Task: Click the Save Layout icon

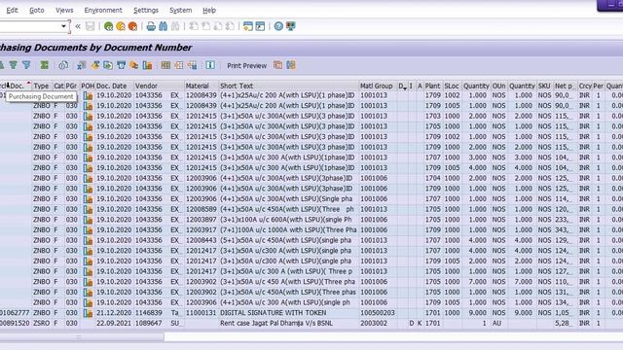Action: 193,65
